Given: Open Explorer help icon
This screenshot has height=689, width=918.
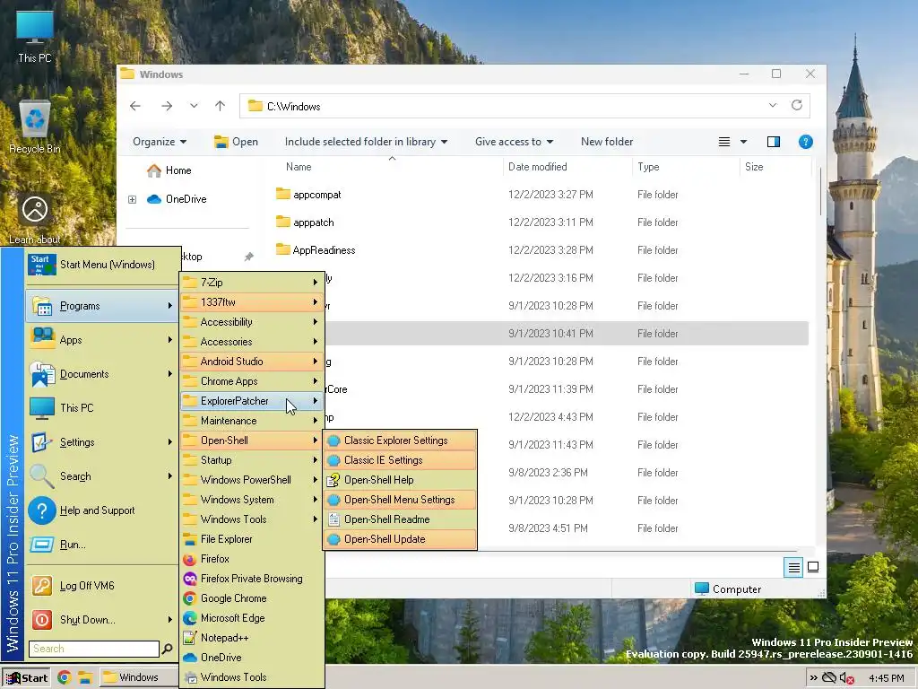Looking at the screenshot, I should [806, 142].
